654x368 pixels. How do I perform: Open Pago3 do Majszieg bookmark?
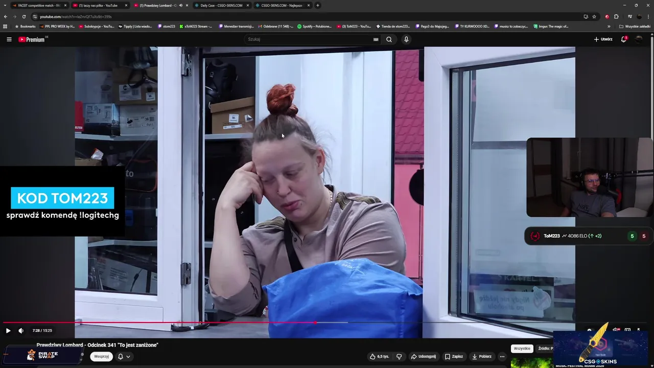(432, 26)
